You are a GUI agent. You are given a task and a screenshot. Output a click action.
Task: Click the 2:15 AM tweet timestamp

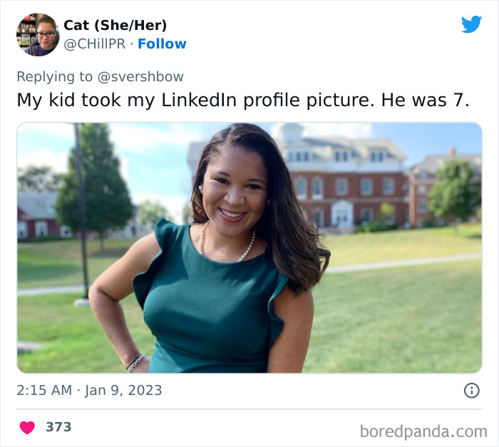click(x=44, y=390)
